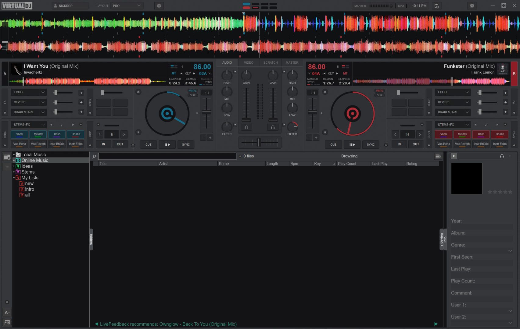
Task: Click the 3D cube layout icon
Action: click(159, 6)
